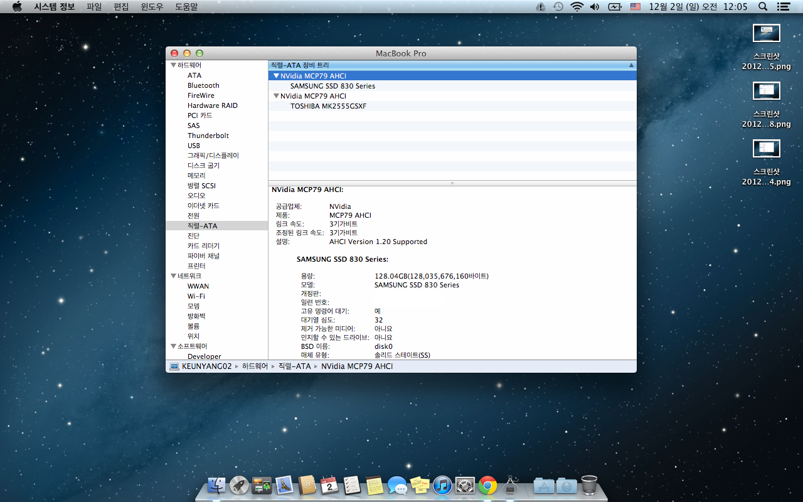Launch Google Chrome from the dock

487,485
